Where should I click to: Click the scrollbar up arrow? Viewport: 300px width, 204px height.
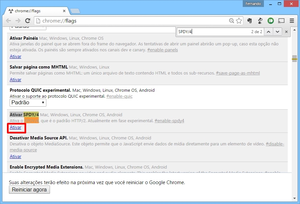294,30
